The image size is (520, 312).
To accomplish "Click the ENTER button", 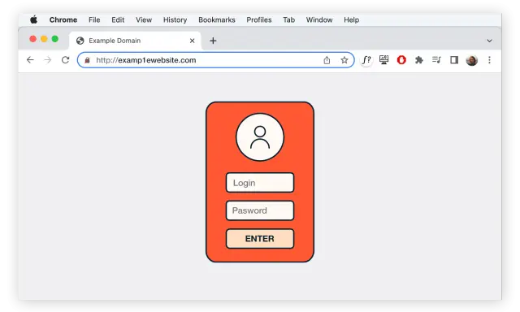I will tap(260, 238).
